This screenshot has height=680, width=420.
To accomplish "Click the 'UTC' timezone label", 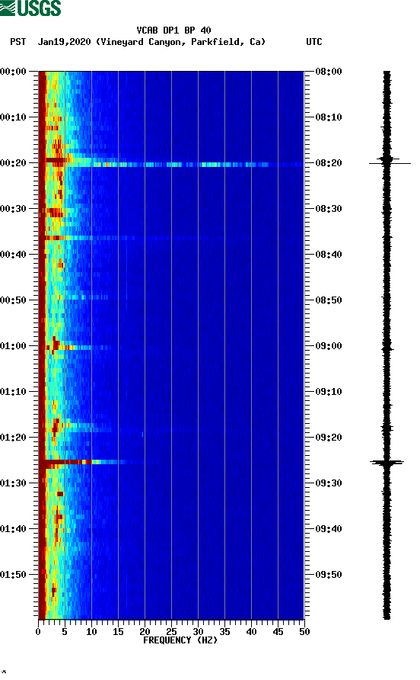I will pyautogui.click(x=314, y=42).
